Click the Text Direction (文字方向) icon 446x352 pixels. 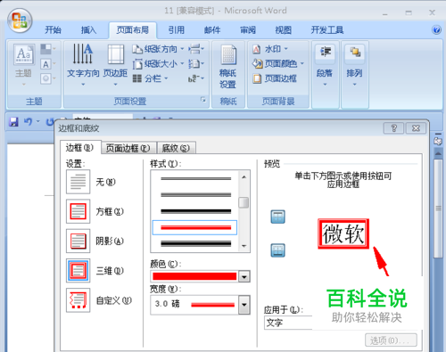click(x=83, y=65)
